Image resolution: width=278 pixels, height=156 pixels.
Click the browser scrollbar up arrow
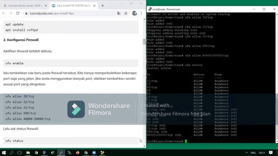point(144,19)
